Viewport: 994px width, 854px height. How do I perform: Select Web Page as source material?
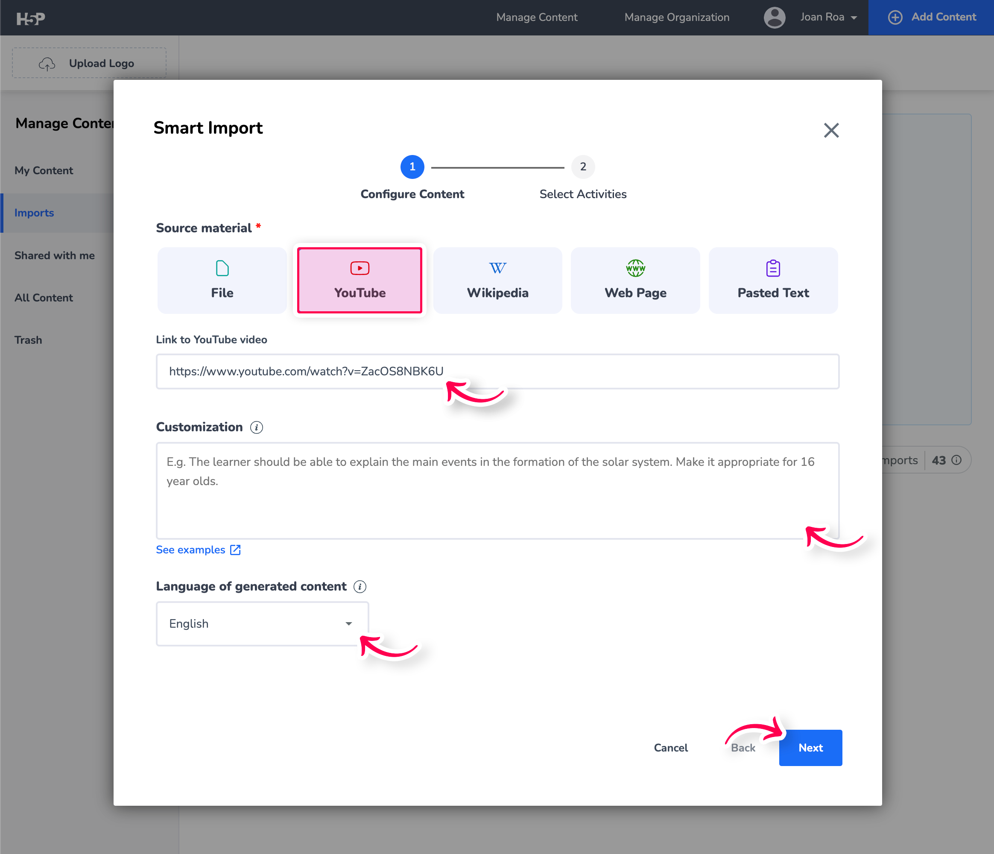(x=635, y=281)
